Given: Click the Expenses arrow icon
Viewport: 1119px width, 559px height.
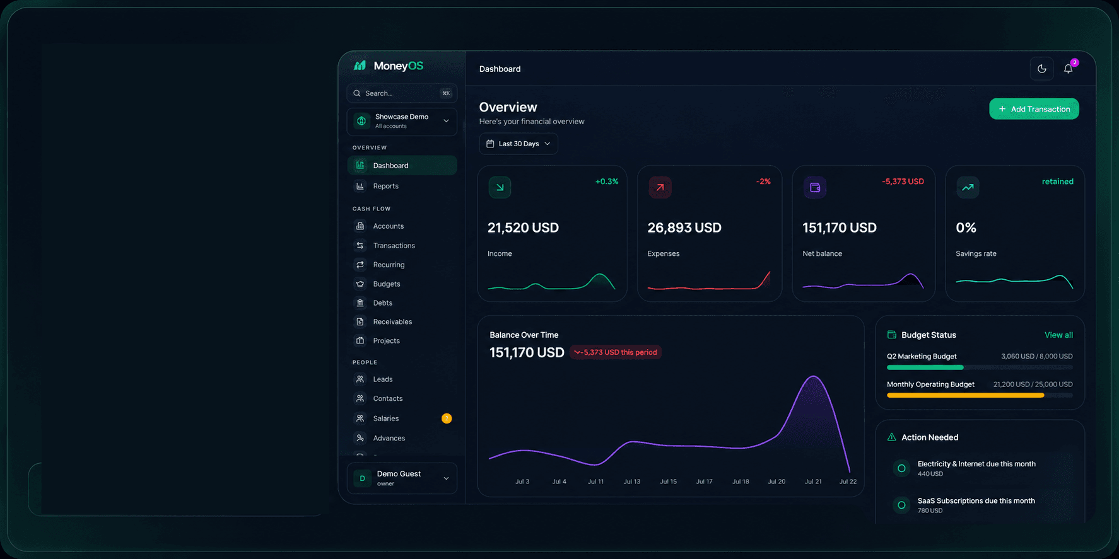Looking at the screenshot, I should [x=660, y=187].
